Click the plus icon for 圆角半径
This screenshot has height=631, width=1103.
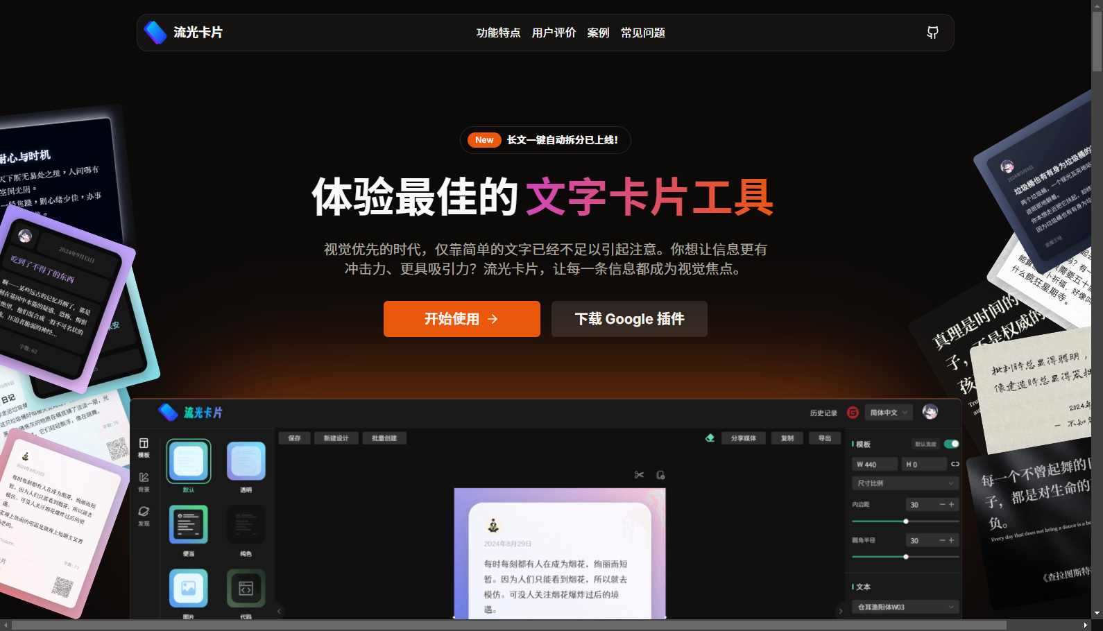point(951,540)
